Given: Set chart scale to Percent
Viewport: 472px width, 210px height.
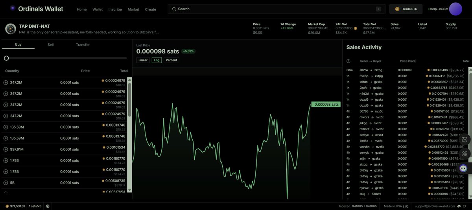Looking at the screenshot, I should pyautogui.click(x=171, y=60).
